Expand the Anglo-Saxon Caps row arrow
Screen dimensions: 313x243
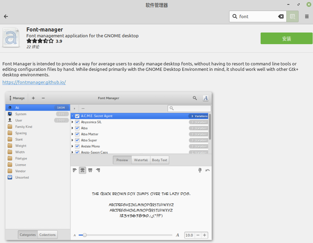click(x=73, y=152)
